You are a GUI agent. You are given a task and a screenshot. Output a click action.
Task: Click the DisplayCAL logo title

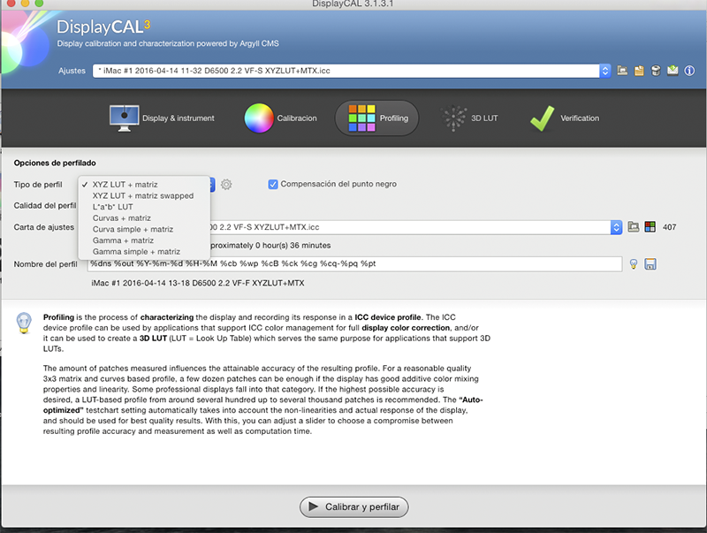pos(103,27)
